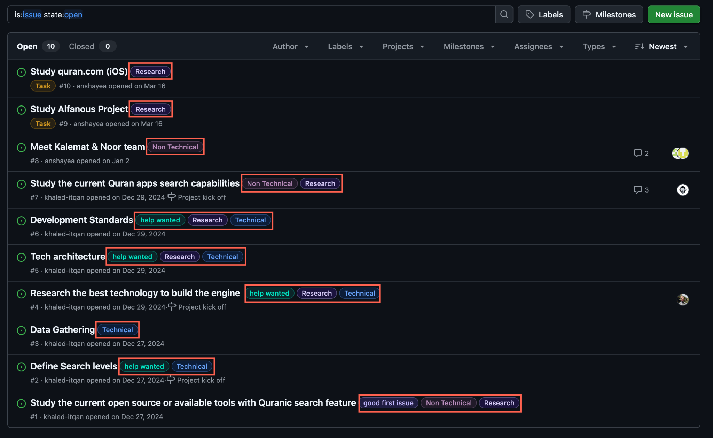Click the assignee avatar on issue #7

(682, 190)
